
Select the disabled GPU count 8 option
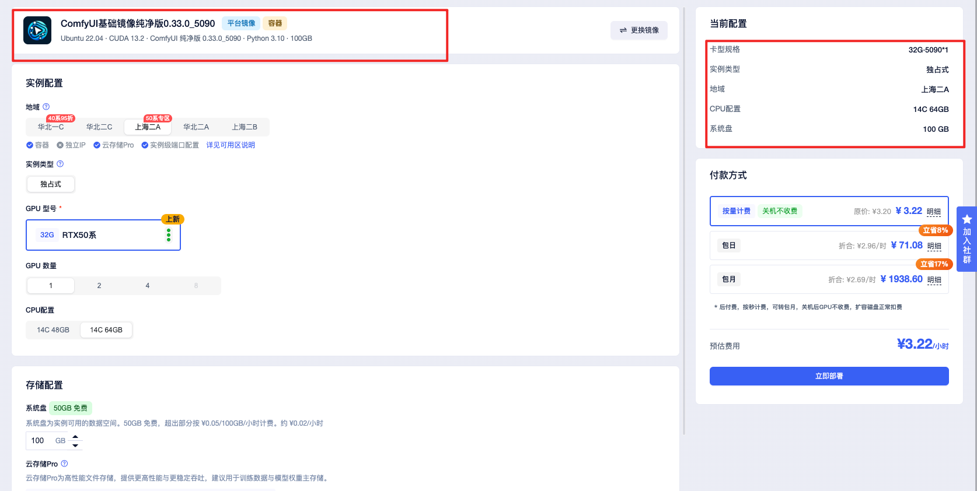click(196, 286)
